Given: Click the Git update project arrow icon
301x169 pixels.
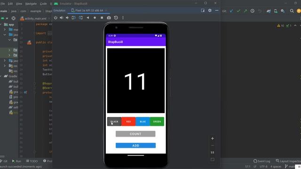Looking at the screenshot, I should point(231,11).
